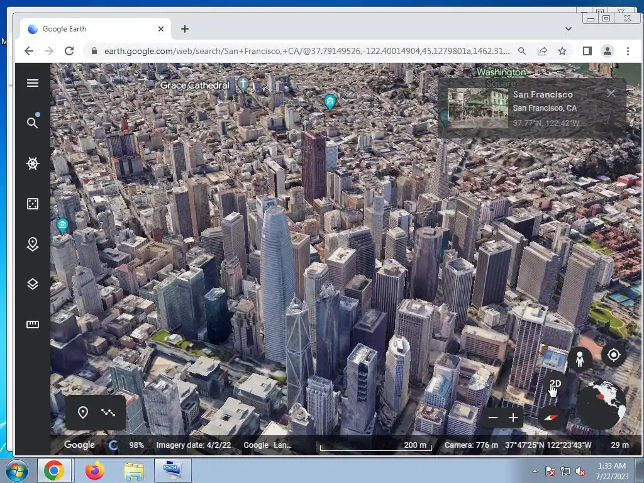Select the Grace Cathedral map label
Viewport: 644px width, 483px height.
click(x=195, y=86)
